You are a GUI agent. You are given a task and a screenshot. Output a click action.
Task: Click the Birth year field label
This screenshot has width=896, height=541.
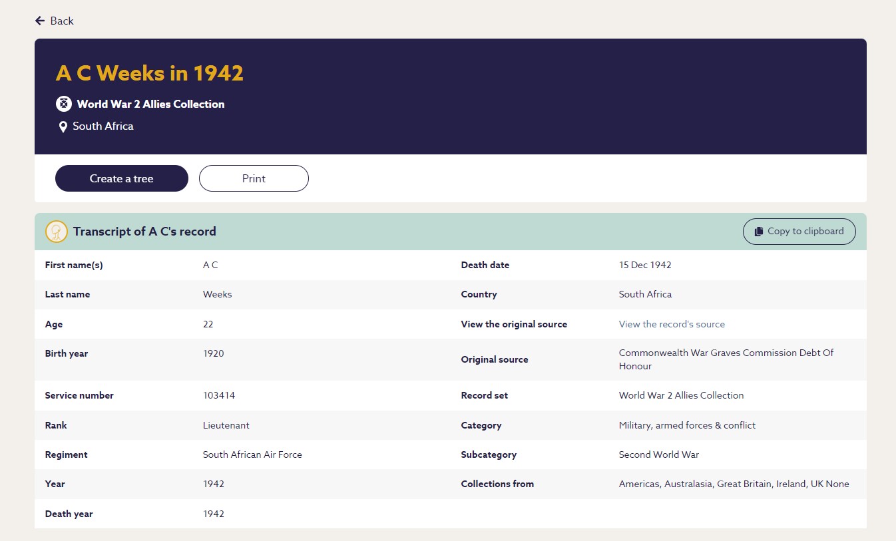click(x=67, y=353)
